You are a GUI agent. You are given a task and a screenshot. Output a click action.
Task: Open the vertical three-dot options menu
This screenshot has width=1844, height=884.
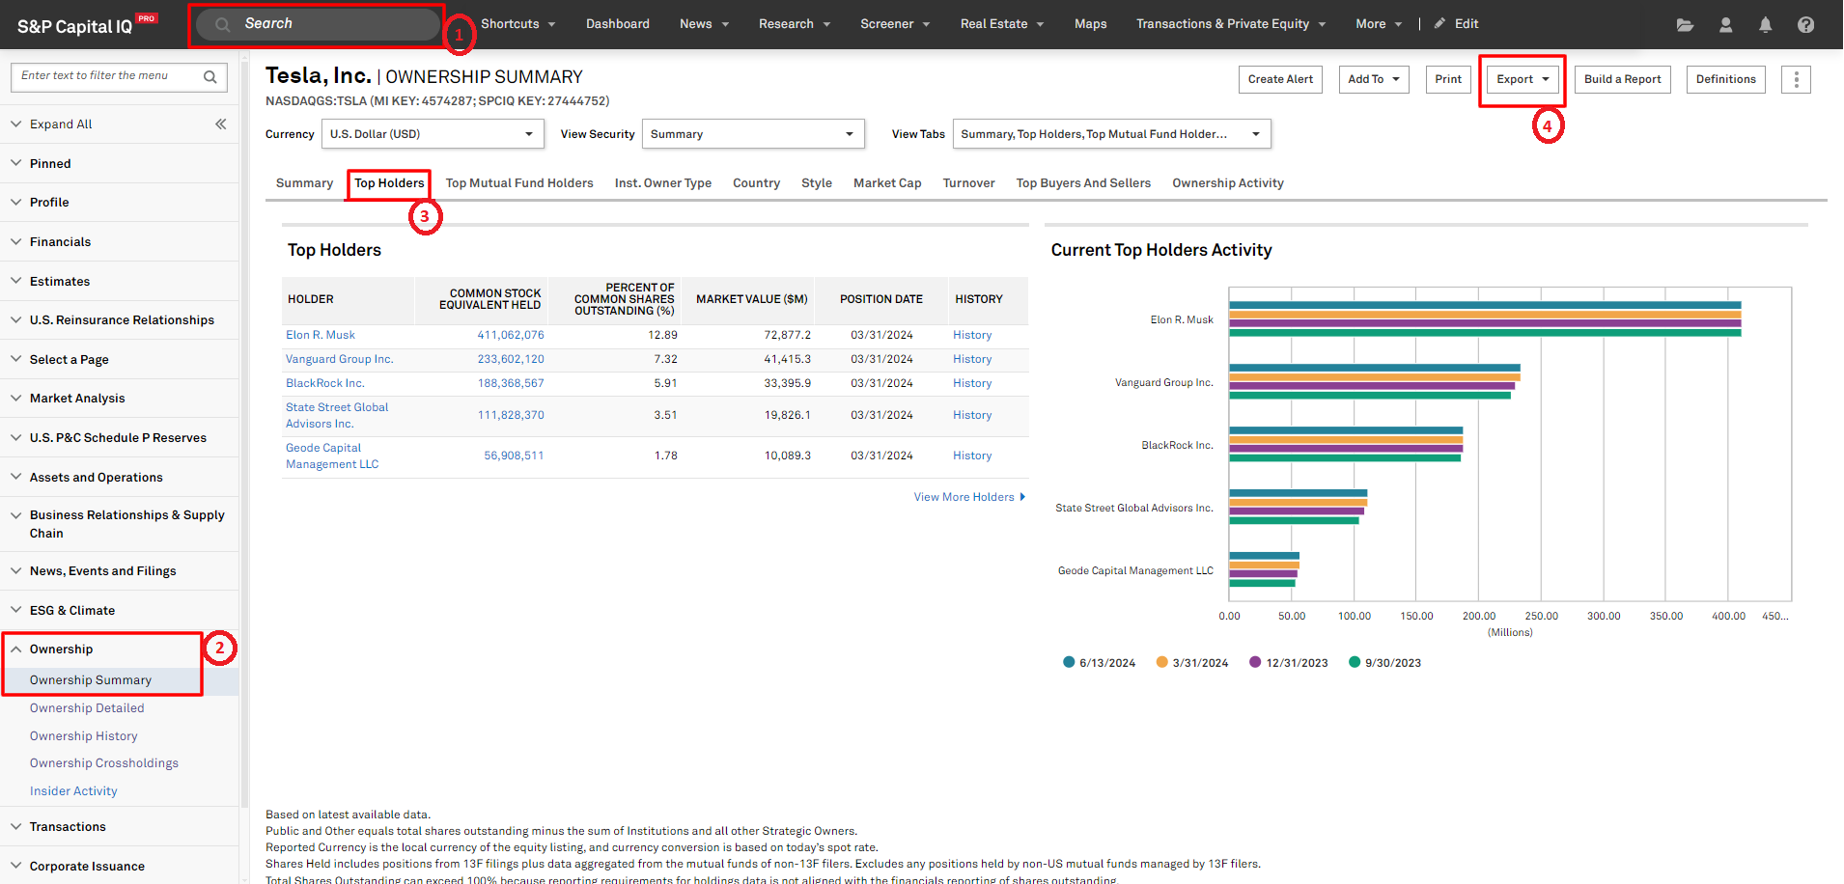point(1796,79)
